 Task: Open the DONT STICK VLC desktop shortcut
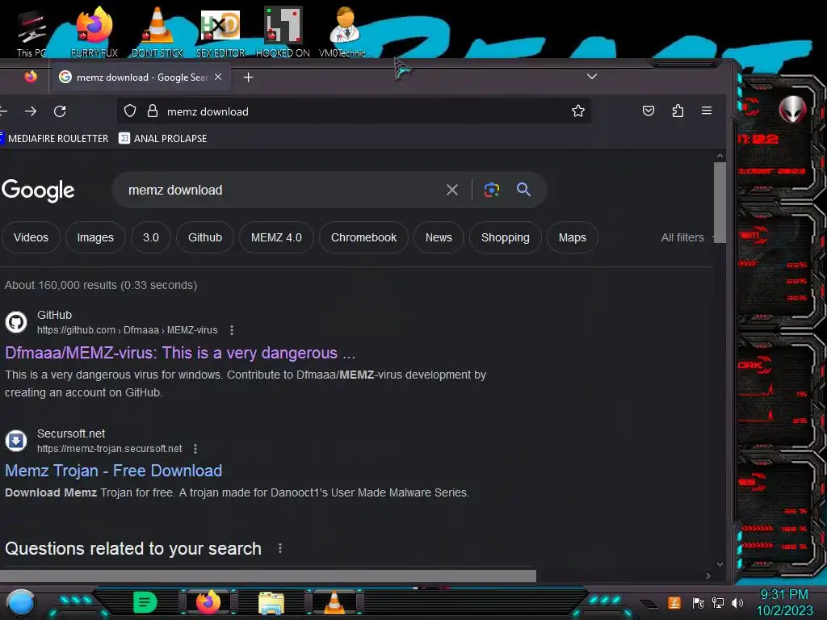[x=157, y=31]
